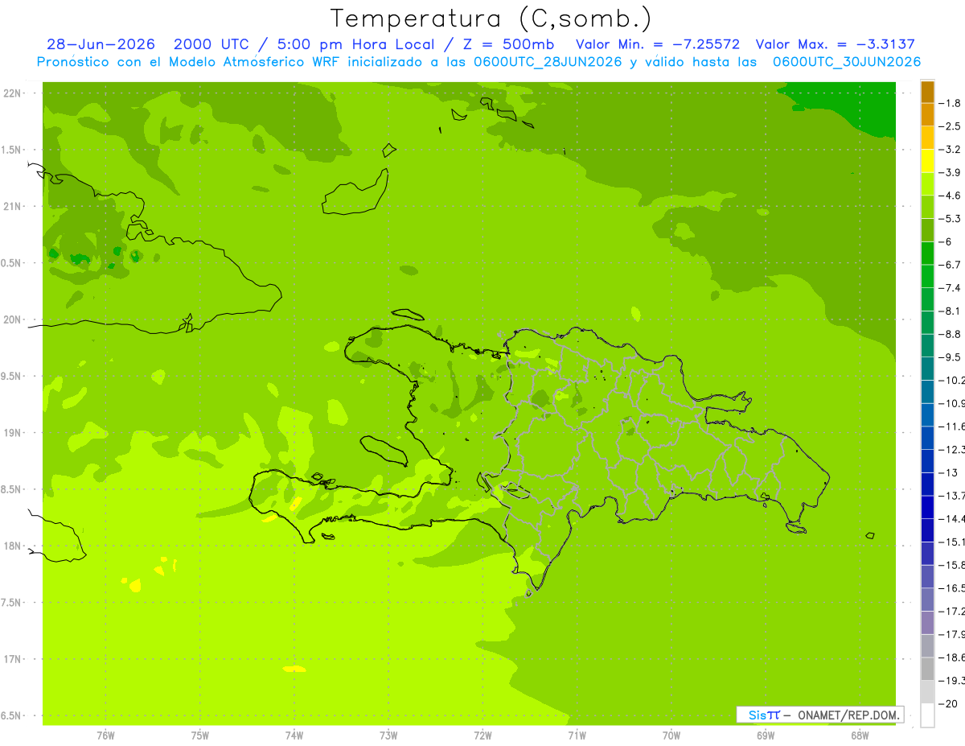Click the "2000 UTC" time label
Screen dimensions: 965x746
click(211, 45)
